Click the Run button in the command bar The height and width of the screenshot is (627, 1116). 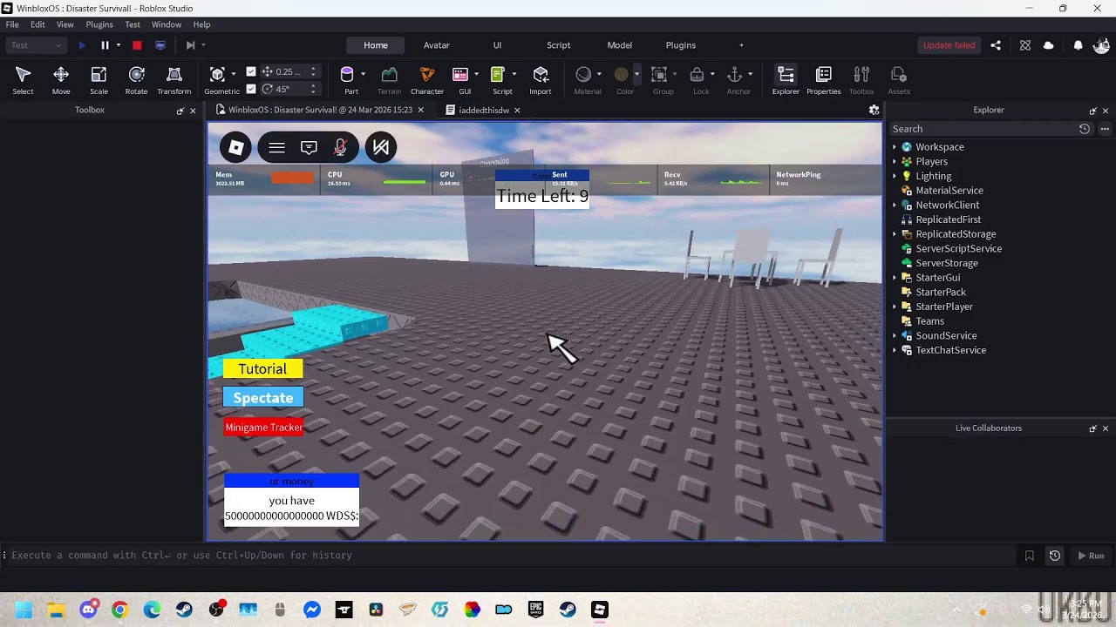click(x=1091, y=556)
